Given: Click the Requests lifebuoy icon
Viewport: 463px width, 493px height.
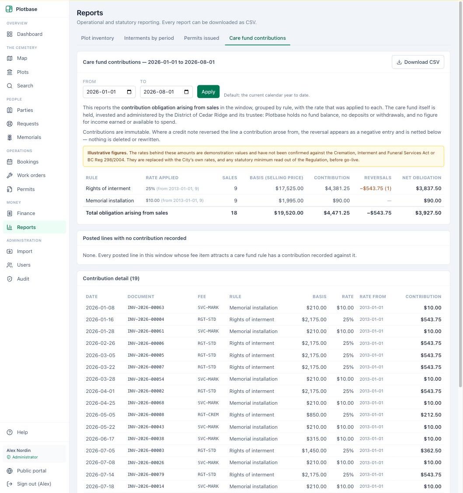Looking at the screenshot, I should pyautogui.click(x=10, y=124).
